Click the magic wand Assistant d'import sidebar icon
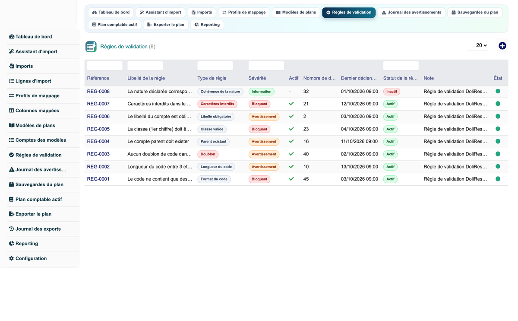Viewport: 518px width, 321px height. 12,51
